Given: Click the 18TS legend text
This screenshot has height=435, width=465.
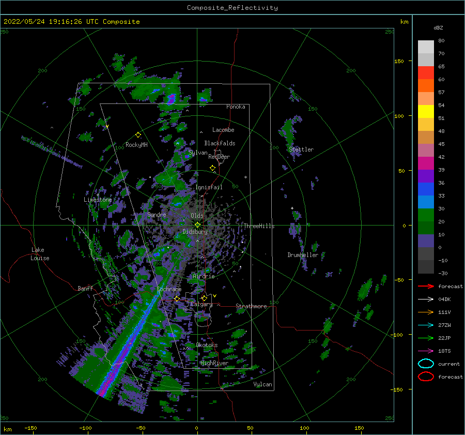Looking at the screenshot, I should pos(444,351).
